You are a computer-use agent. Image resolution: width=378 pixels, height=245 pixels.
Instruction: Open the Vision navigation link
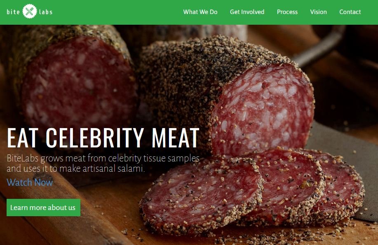(318, 12)
